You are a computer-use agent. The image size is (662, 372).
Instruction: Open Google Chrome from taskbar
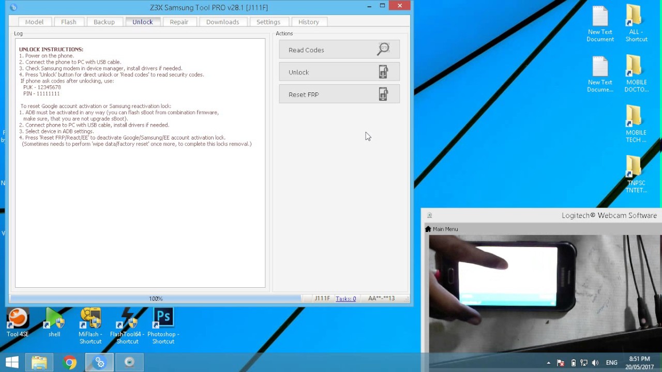69,362
